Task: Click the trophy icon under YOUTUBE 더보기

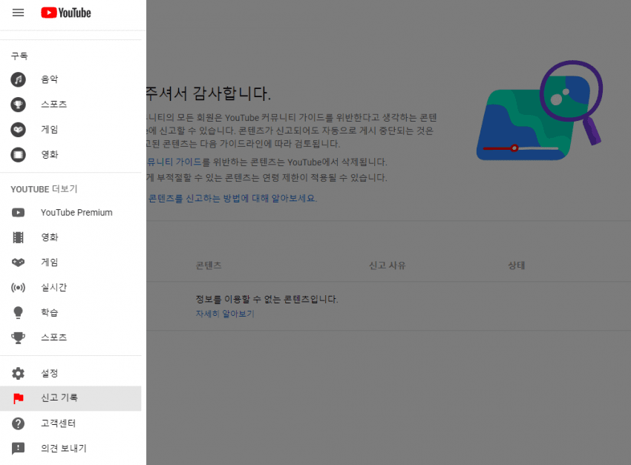Action: [x=18, y=337]
